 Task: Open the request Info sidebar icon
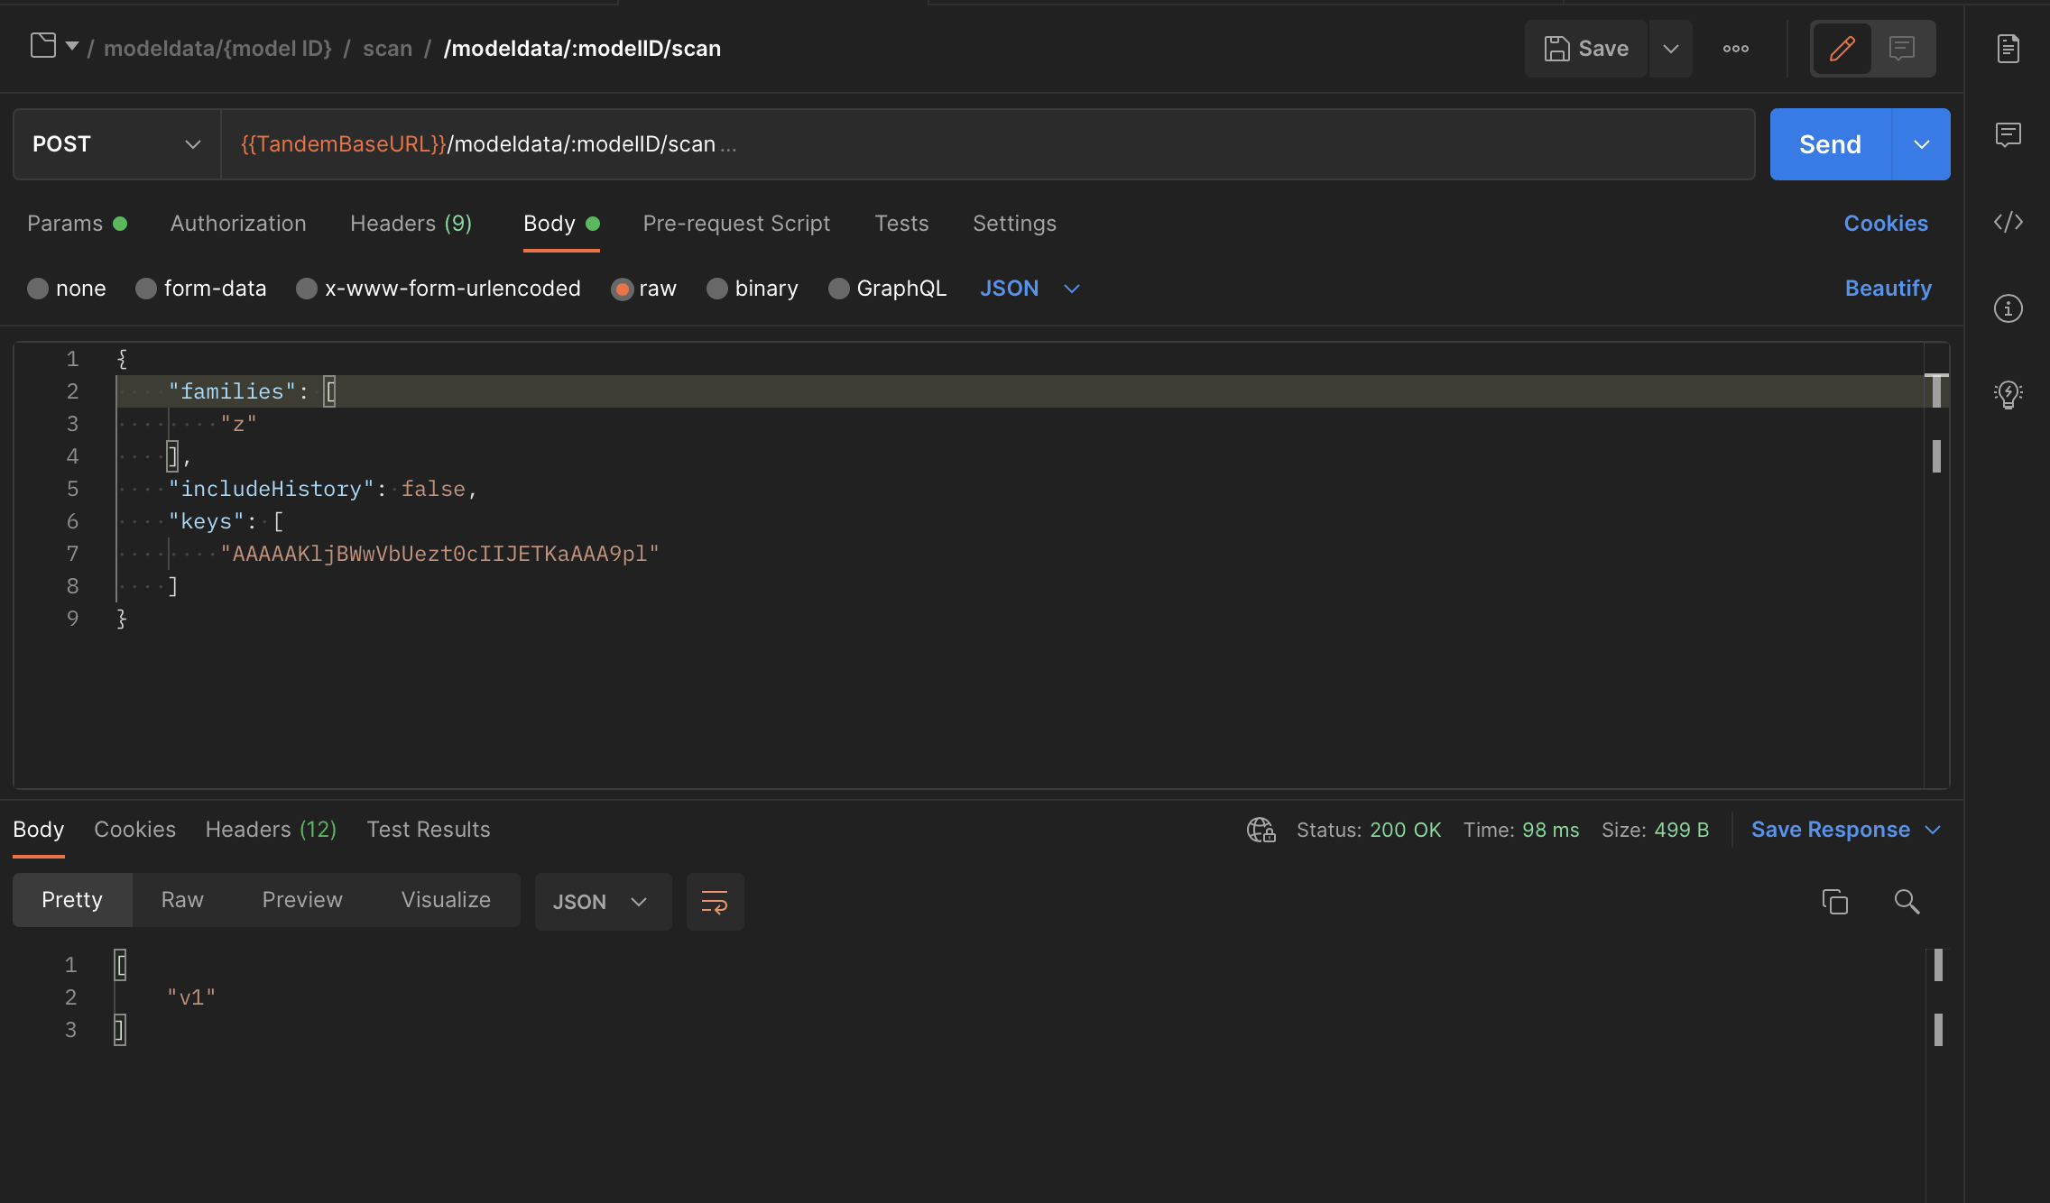point(2008,309)
